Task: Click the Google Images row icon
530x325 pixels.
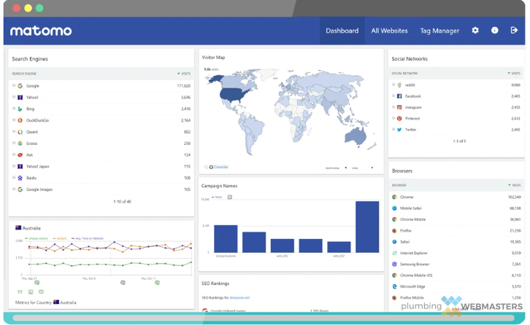Action: tap(20, 189)
